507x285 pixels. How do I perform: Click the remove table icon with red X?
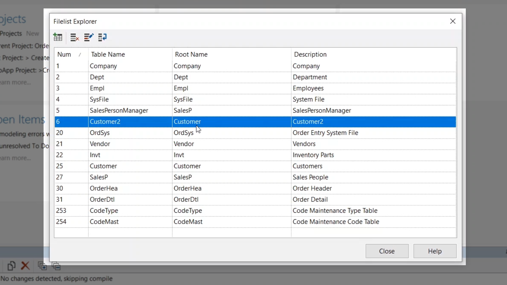click(x=74, y=37)
